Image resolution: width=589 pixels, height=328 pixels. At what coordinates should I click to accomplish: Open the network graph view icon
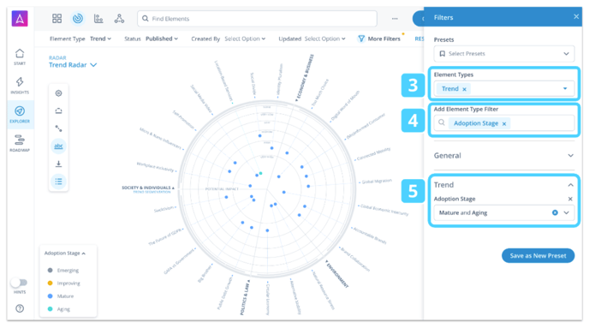[x=119, y=18]
